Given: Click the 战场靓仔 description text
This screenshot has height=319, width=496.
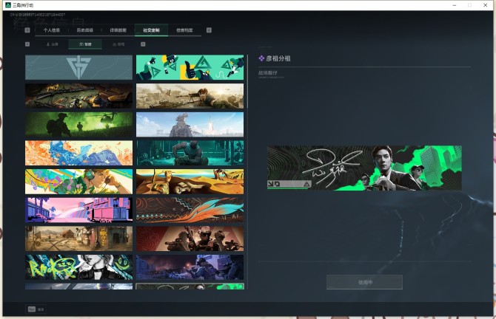Looking at the screenshot, I should click(267, 73).
